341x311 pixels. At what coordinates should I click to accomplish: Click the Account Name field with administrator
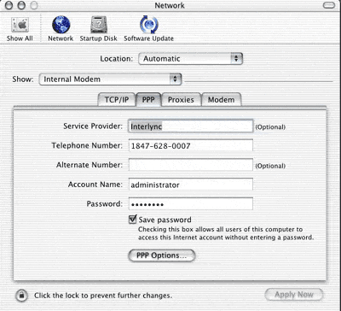click(x=190, y=185)
